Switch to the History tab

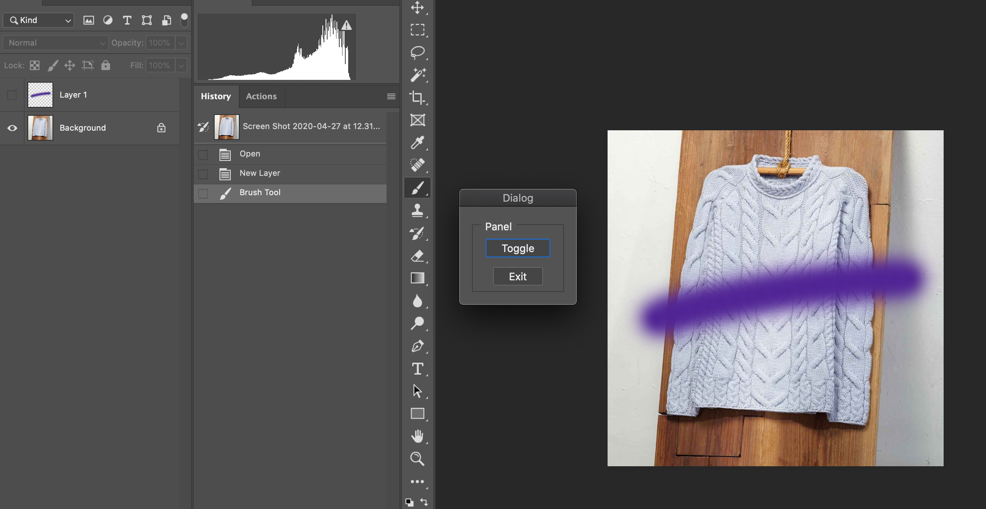[x=216, y=96]
